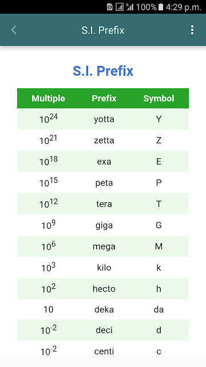Tap the exa symbol E
206x367 pixels.
(159, 162)
